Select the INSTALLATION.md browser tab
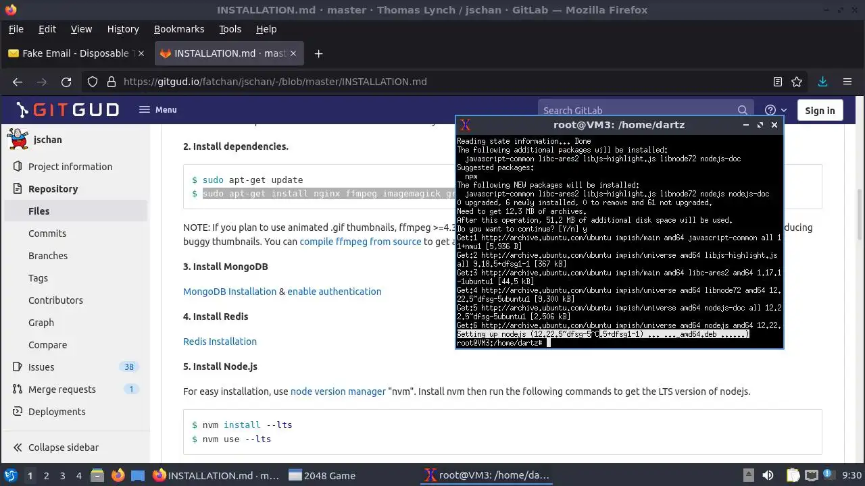865x486 pixels. [230, 53]
